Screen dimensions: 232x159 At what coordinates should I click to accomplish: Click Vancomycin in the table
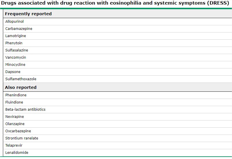click(x=16, y=58)
